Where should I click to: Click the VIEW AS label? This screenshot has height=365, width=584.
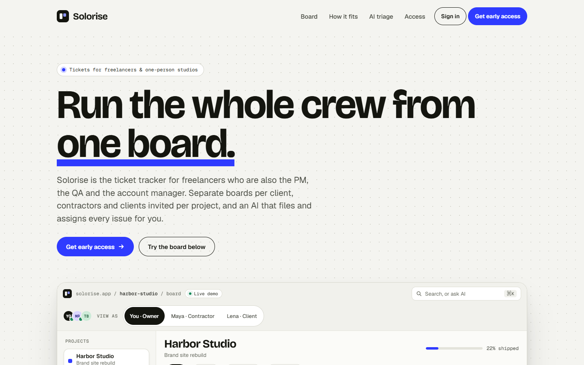107,316
